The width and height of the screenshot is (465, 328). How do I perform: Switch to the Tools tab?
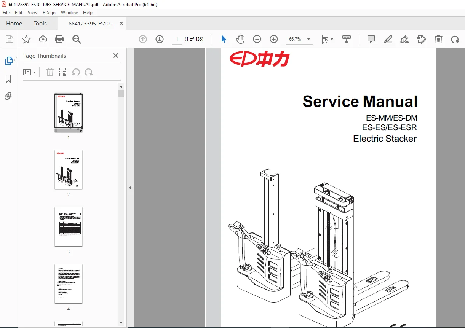click(40, 24)
